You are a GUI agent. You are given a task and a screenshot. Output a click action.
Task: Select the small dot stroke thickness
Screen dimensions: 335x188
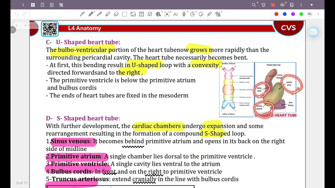point(318,14)
